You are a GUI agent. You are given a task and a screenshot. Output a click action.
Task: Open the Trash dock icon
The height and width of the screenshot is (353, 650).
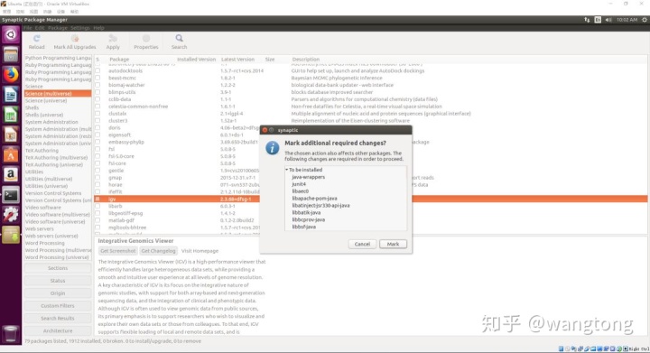point(11,333)
